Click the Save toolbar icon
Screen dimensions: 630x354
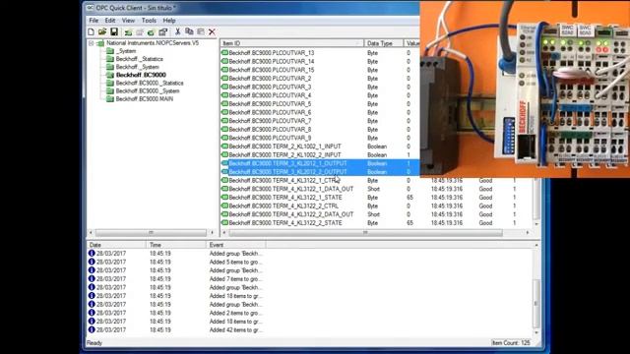pyautogui.click(x=114, y=31)
